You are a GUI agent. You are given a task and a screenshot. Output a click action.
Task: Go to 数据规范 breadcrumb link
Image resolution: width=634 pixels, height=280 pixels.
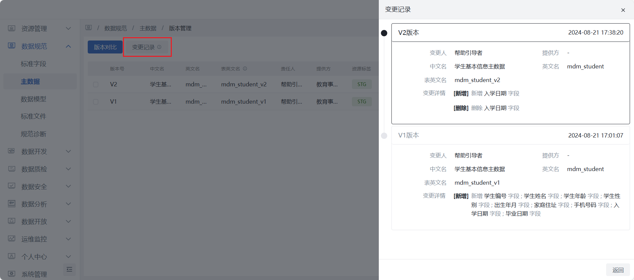pyautogui.click(x=116, y=28)
